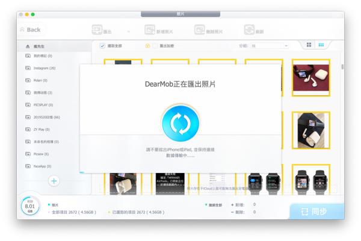Add a new album with plus button
The height and width of the screenshot is (241, 361).
pyautogui.click(x=54, y=181)
